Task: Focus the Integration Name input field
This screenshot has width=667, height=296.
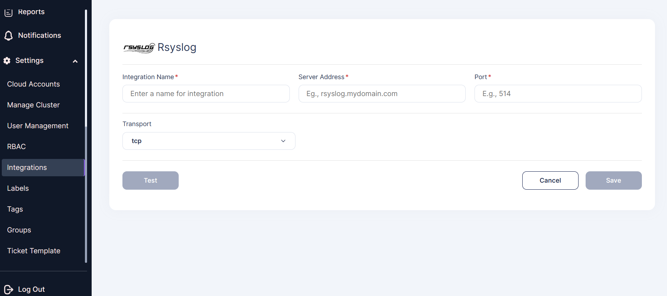Action: point(206,94)
